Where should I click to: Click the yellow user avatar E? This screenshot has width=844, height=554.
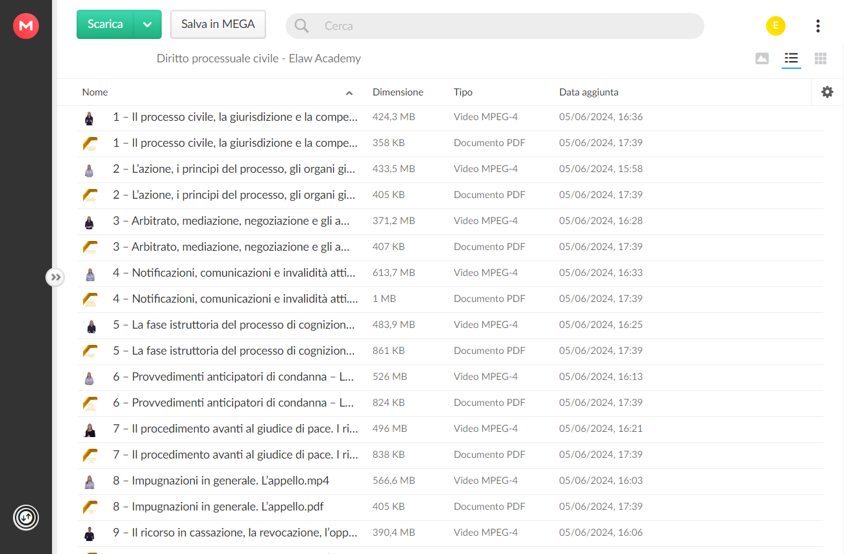(x=776, y=25)
